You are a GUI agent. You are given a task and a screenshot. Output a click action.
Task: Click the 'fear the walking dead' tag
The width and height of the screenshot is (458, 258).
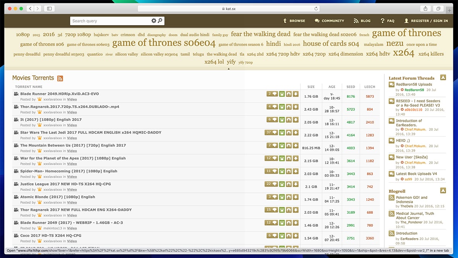pos(261,34)
